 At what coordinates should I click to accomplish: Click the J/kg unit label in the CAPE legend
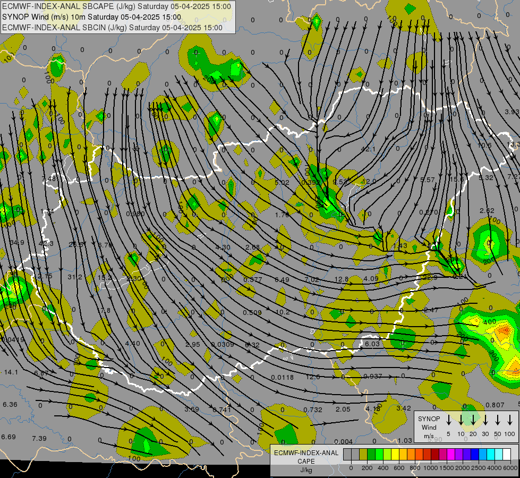(306, 470)
